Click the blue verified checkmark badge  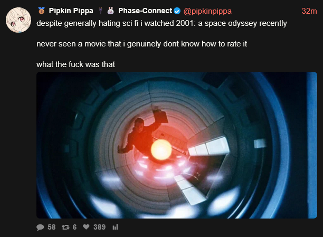coord(177,11)
